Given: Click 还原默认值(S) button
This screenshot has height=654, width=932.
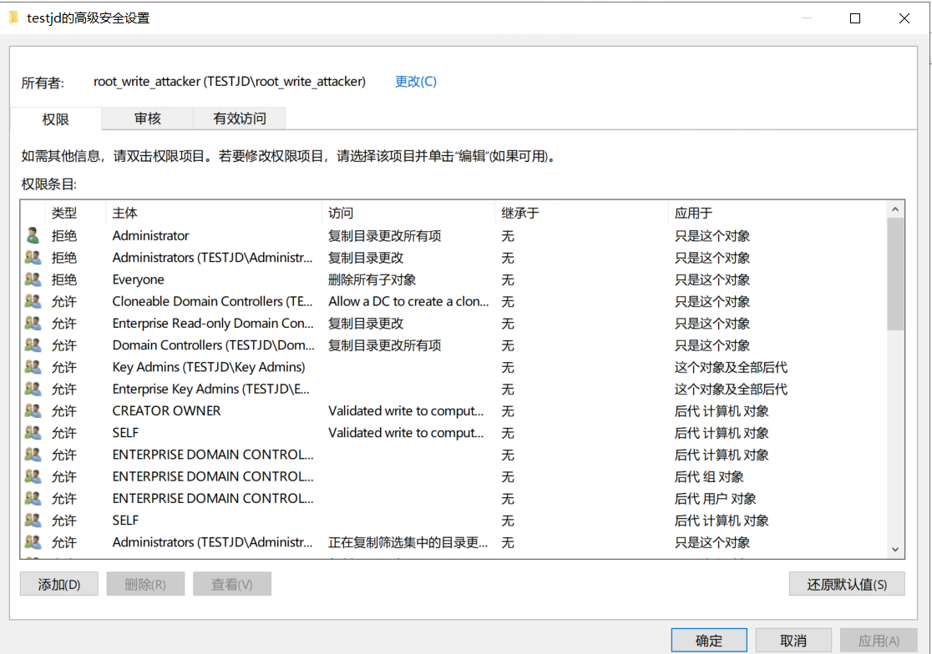Looking at the screenshot, I should click(x=847, y=584).
